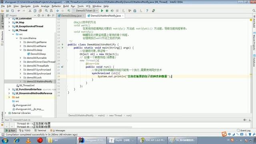
Task: Click the Build project icon
Action: 69,11
